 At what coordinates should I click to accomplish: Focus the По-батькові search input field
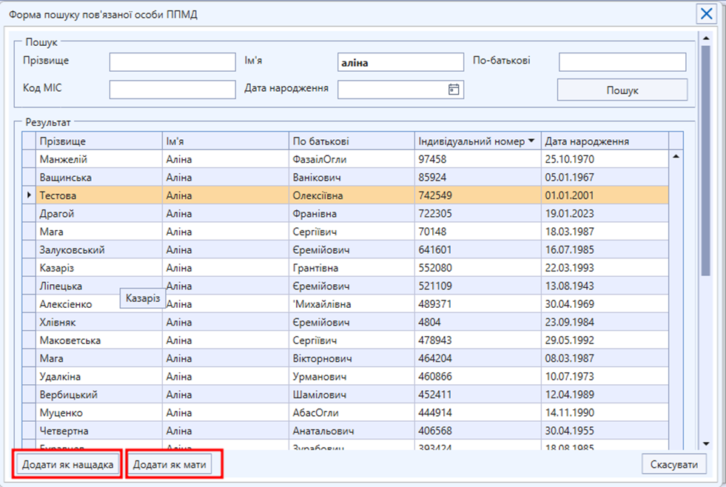[x=622, y=62]
